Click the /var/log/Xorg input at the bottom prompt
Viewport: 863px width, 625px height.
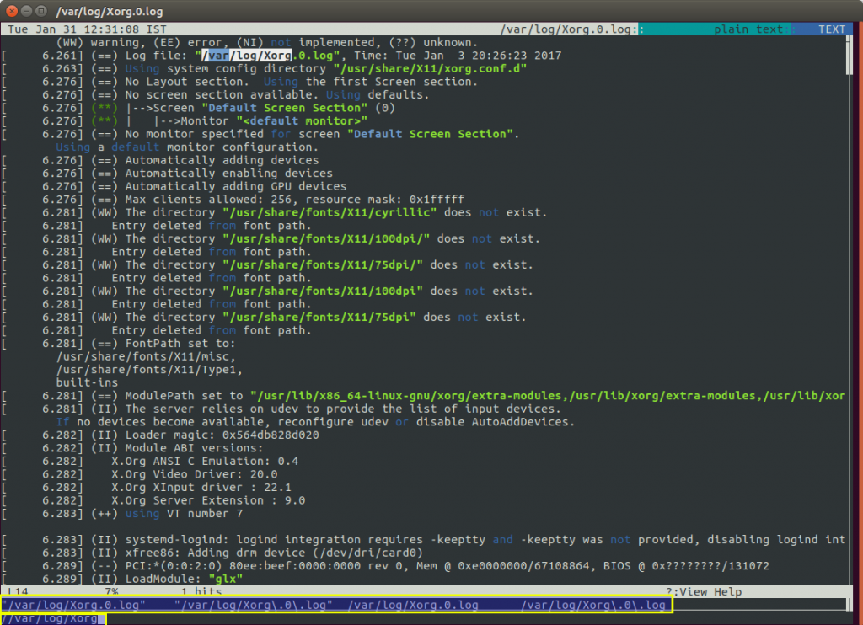click(x=51, y=617)
